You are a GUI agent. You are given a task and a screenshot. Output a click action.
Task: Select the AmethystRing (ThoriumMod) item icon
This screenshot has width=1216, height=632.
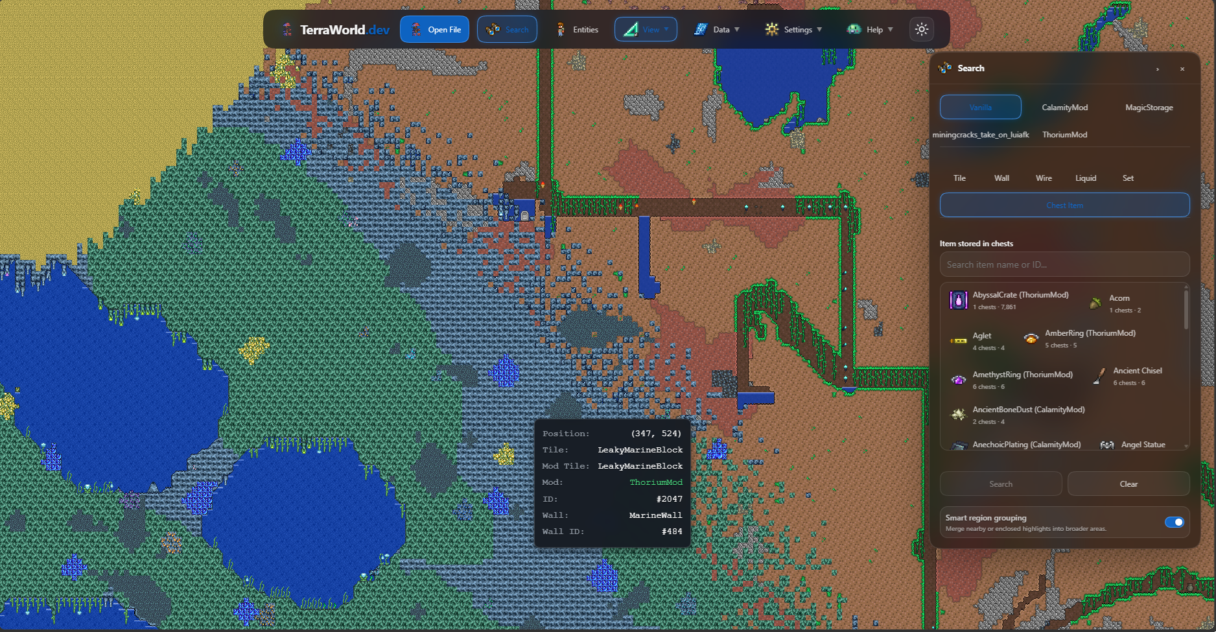(x=959, y=380)
